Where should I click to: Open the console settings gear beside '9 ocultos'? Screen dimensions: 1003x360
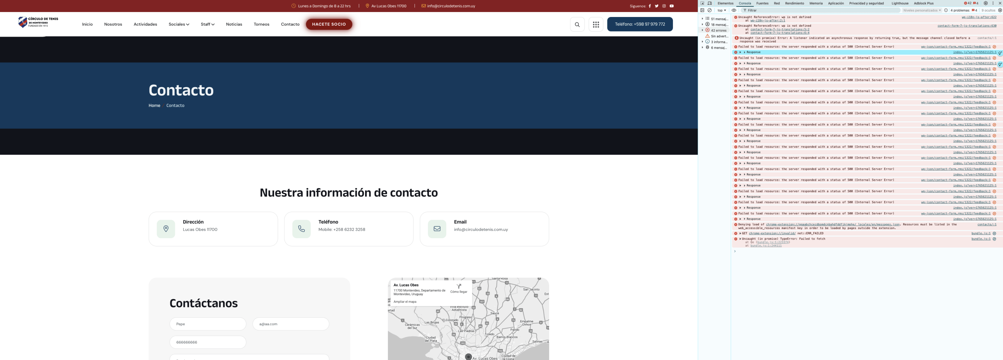pos(1000,10)
